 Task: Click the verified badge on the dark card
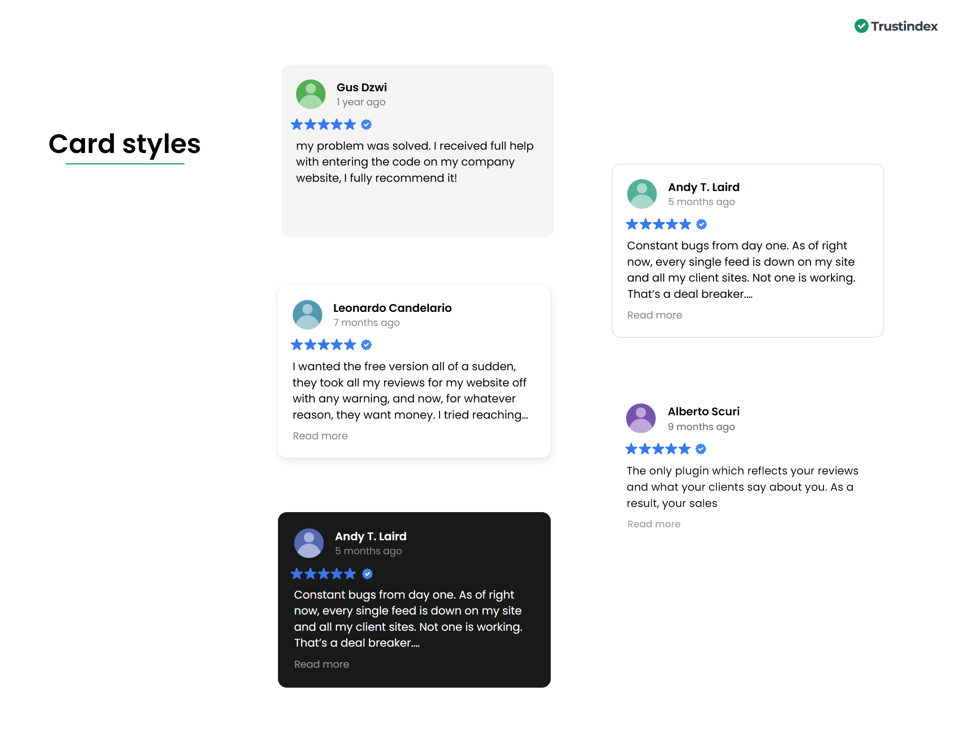click(367, 573)
